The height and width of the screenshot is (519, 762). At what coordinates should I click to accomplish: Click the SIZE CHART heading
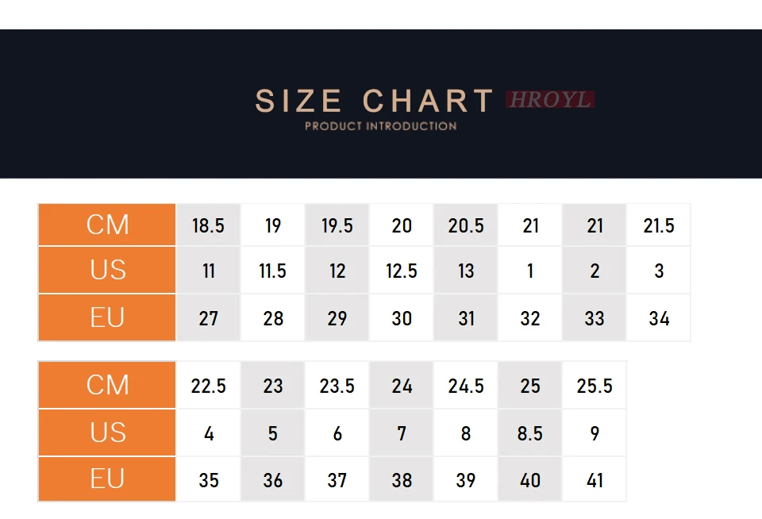(374, 101)
